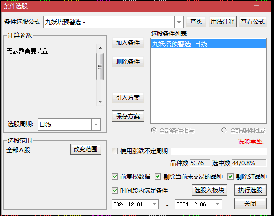Click 保存方案 to save scheme
The width and height of the screenshot is (274, 216).
[x=128, y=116]
